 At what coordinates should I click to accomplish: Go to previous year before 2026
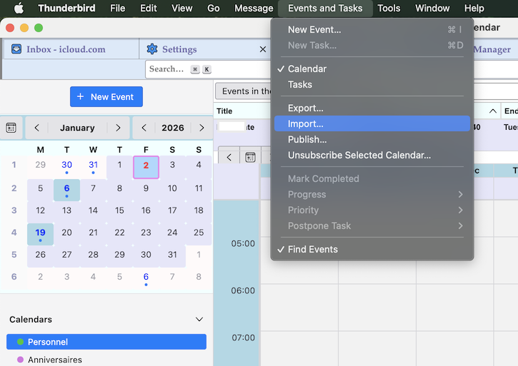[x=144, y=128]
